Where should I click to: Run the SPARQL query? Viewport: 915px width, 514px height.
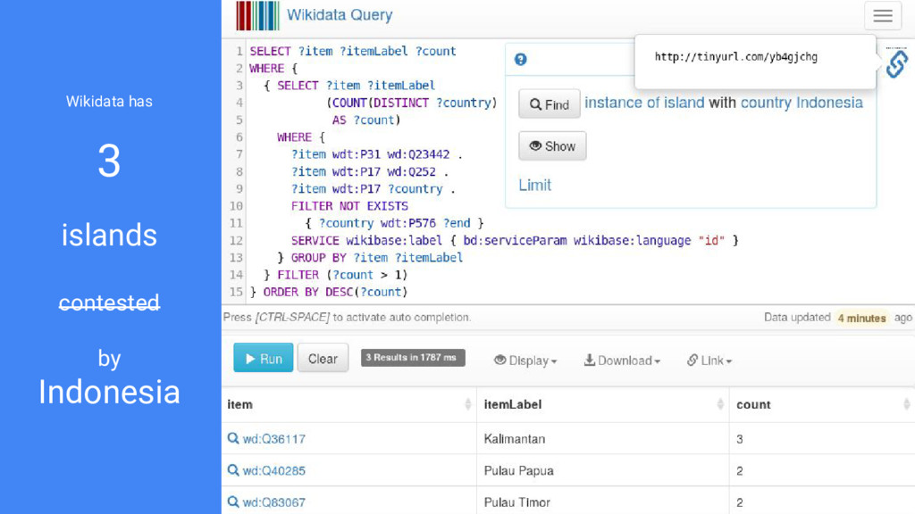click(264, 358)
